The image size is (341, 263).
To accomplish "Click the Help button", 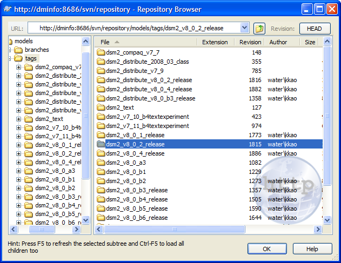I will pyautogui.click(x=312, y=248).
